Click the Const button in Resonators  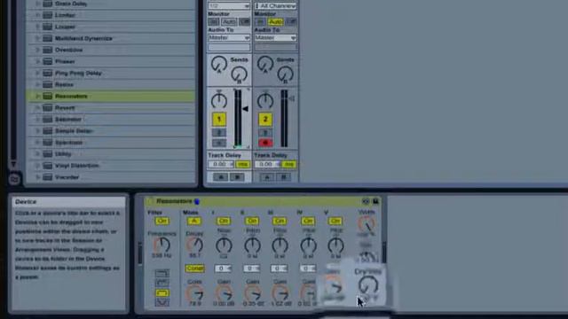(x=195, y=268)
